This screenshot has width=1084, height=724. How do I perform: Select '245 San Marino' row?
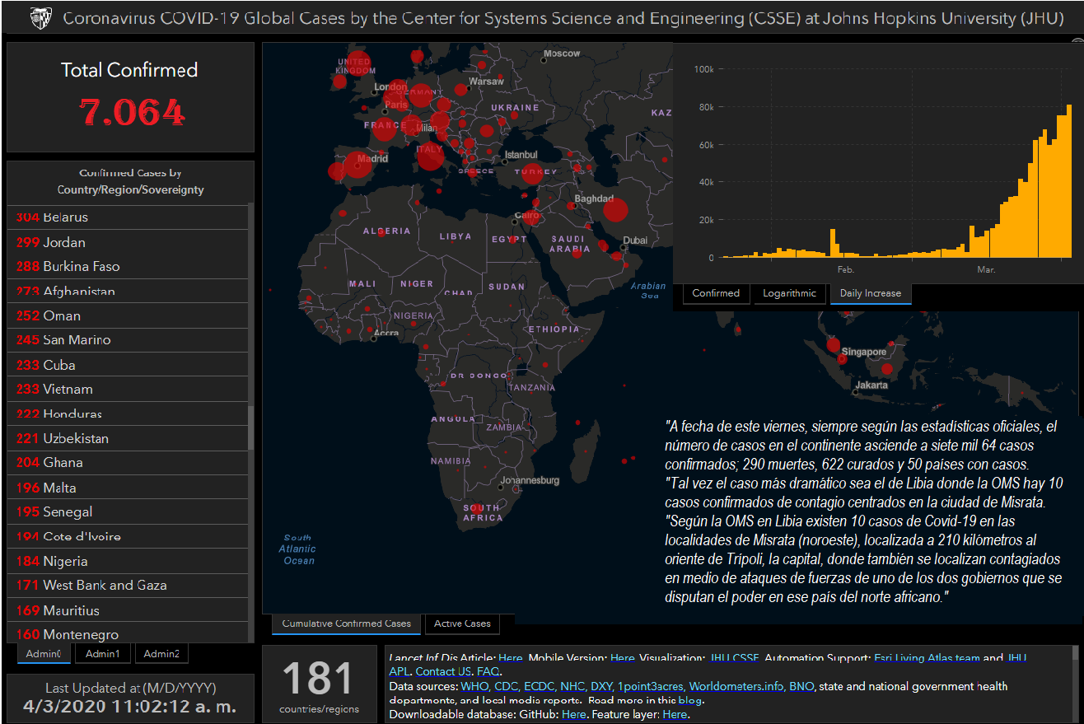(x=128, y=340)
